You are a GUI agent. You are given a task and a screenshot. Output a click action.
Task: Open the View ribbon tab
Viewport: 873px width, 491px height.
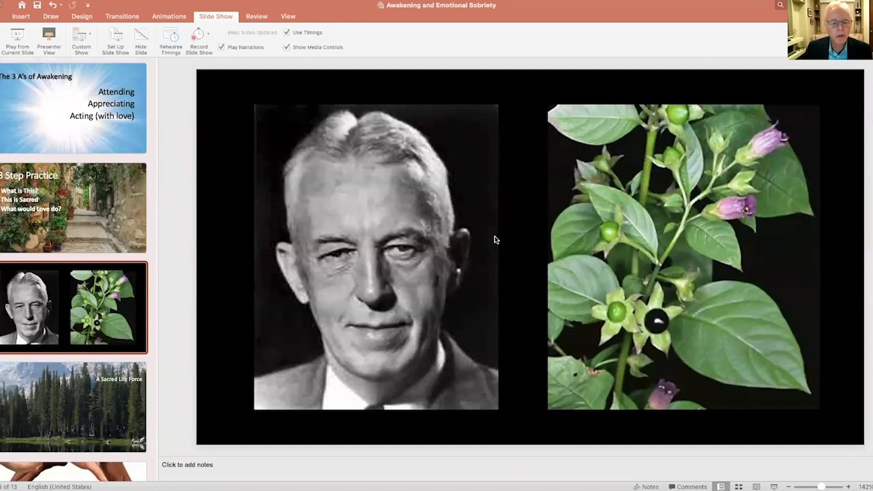point(288,16)
